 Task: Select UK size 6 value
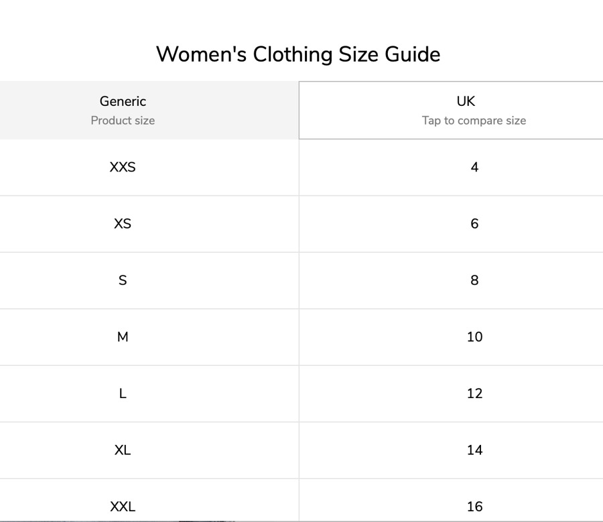[x=474, y=224]
